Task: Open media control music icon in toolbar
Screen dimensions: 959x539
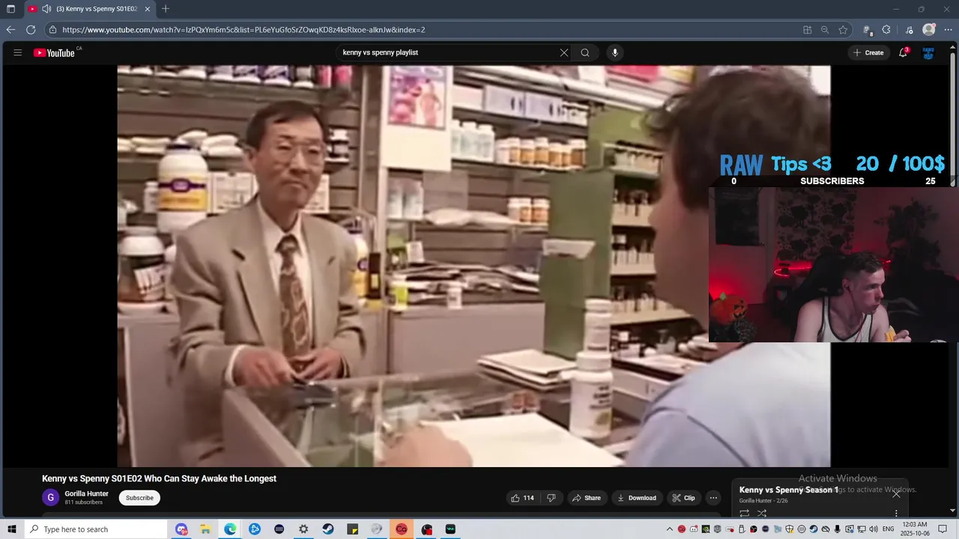Action: coord(910,30)
